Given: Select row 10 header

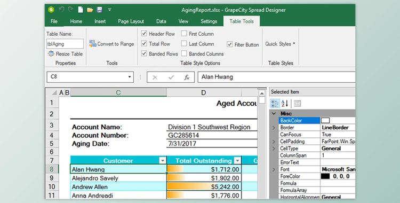Looking at the screenshot, I should [52, 186].
